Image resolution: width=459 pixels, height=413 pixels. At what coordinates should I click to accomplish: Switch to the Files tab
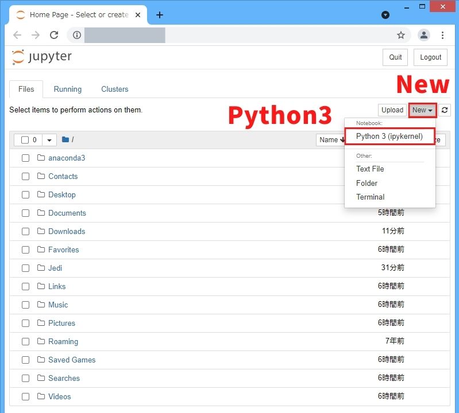point(26,89)
